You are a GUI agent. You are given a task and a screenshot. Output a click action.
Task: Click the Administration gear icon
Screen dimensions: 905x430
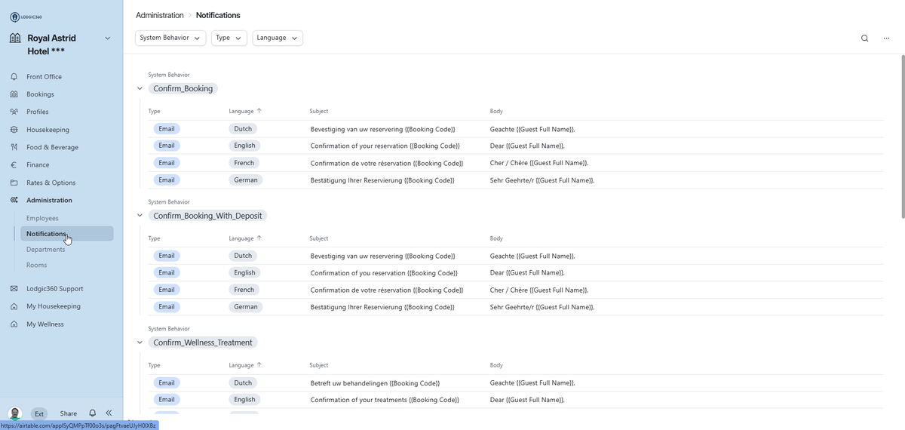click(14, 201)
